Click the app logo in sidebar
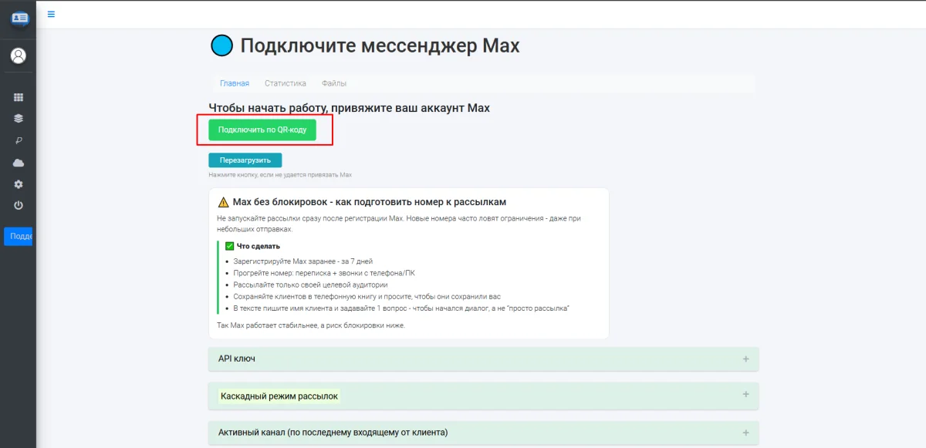926x448 pixels. [x=19, y=19]
